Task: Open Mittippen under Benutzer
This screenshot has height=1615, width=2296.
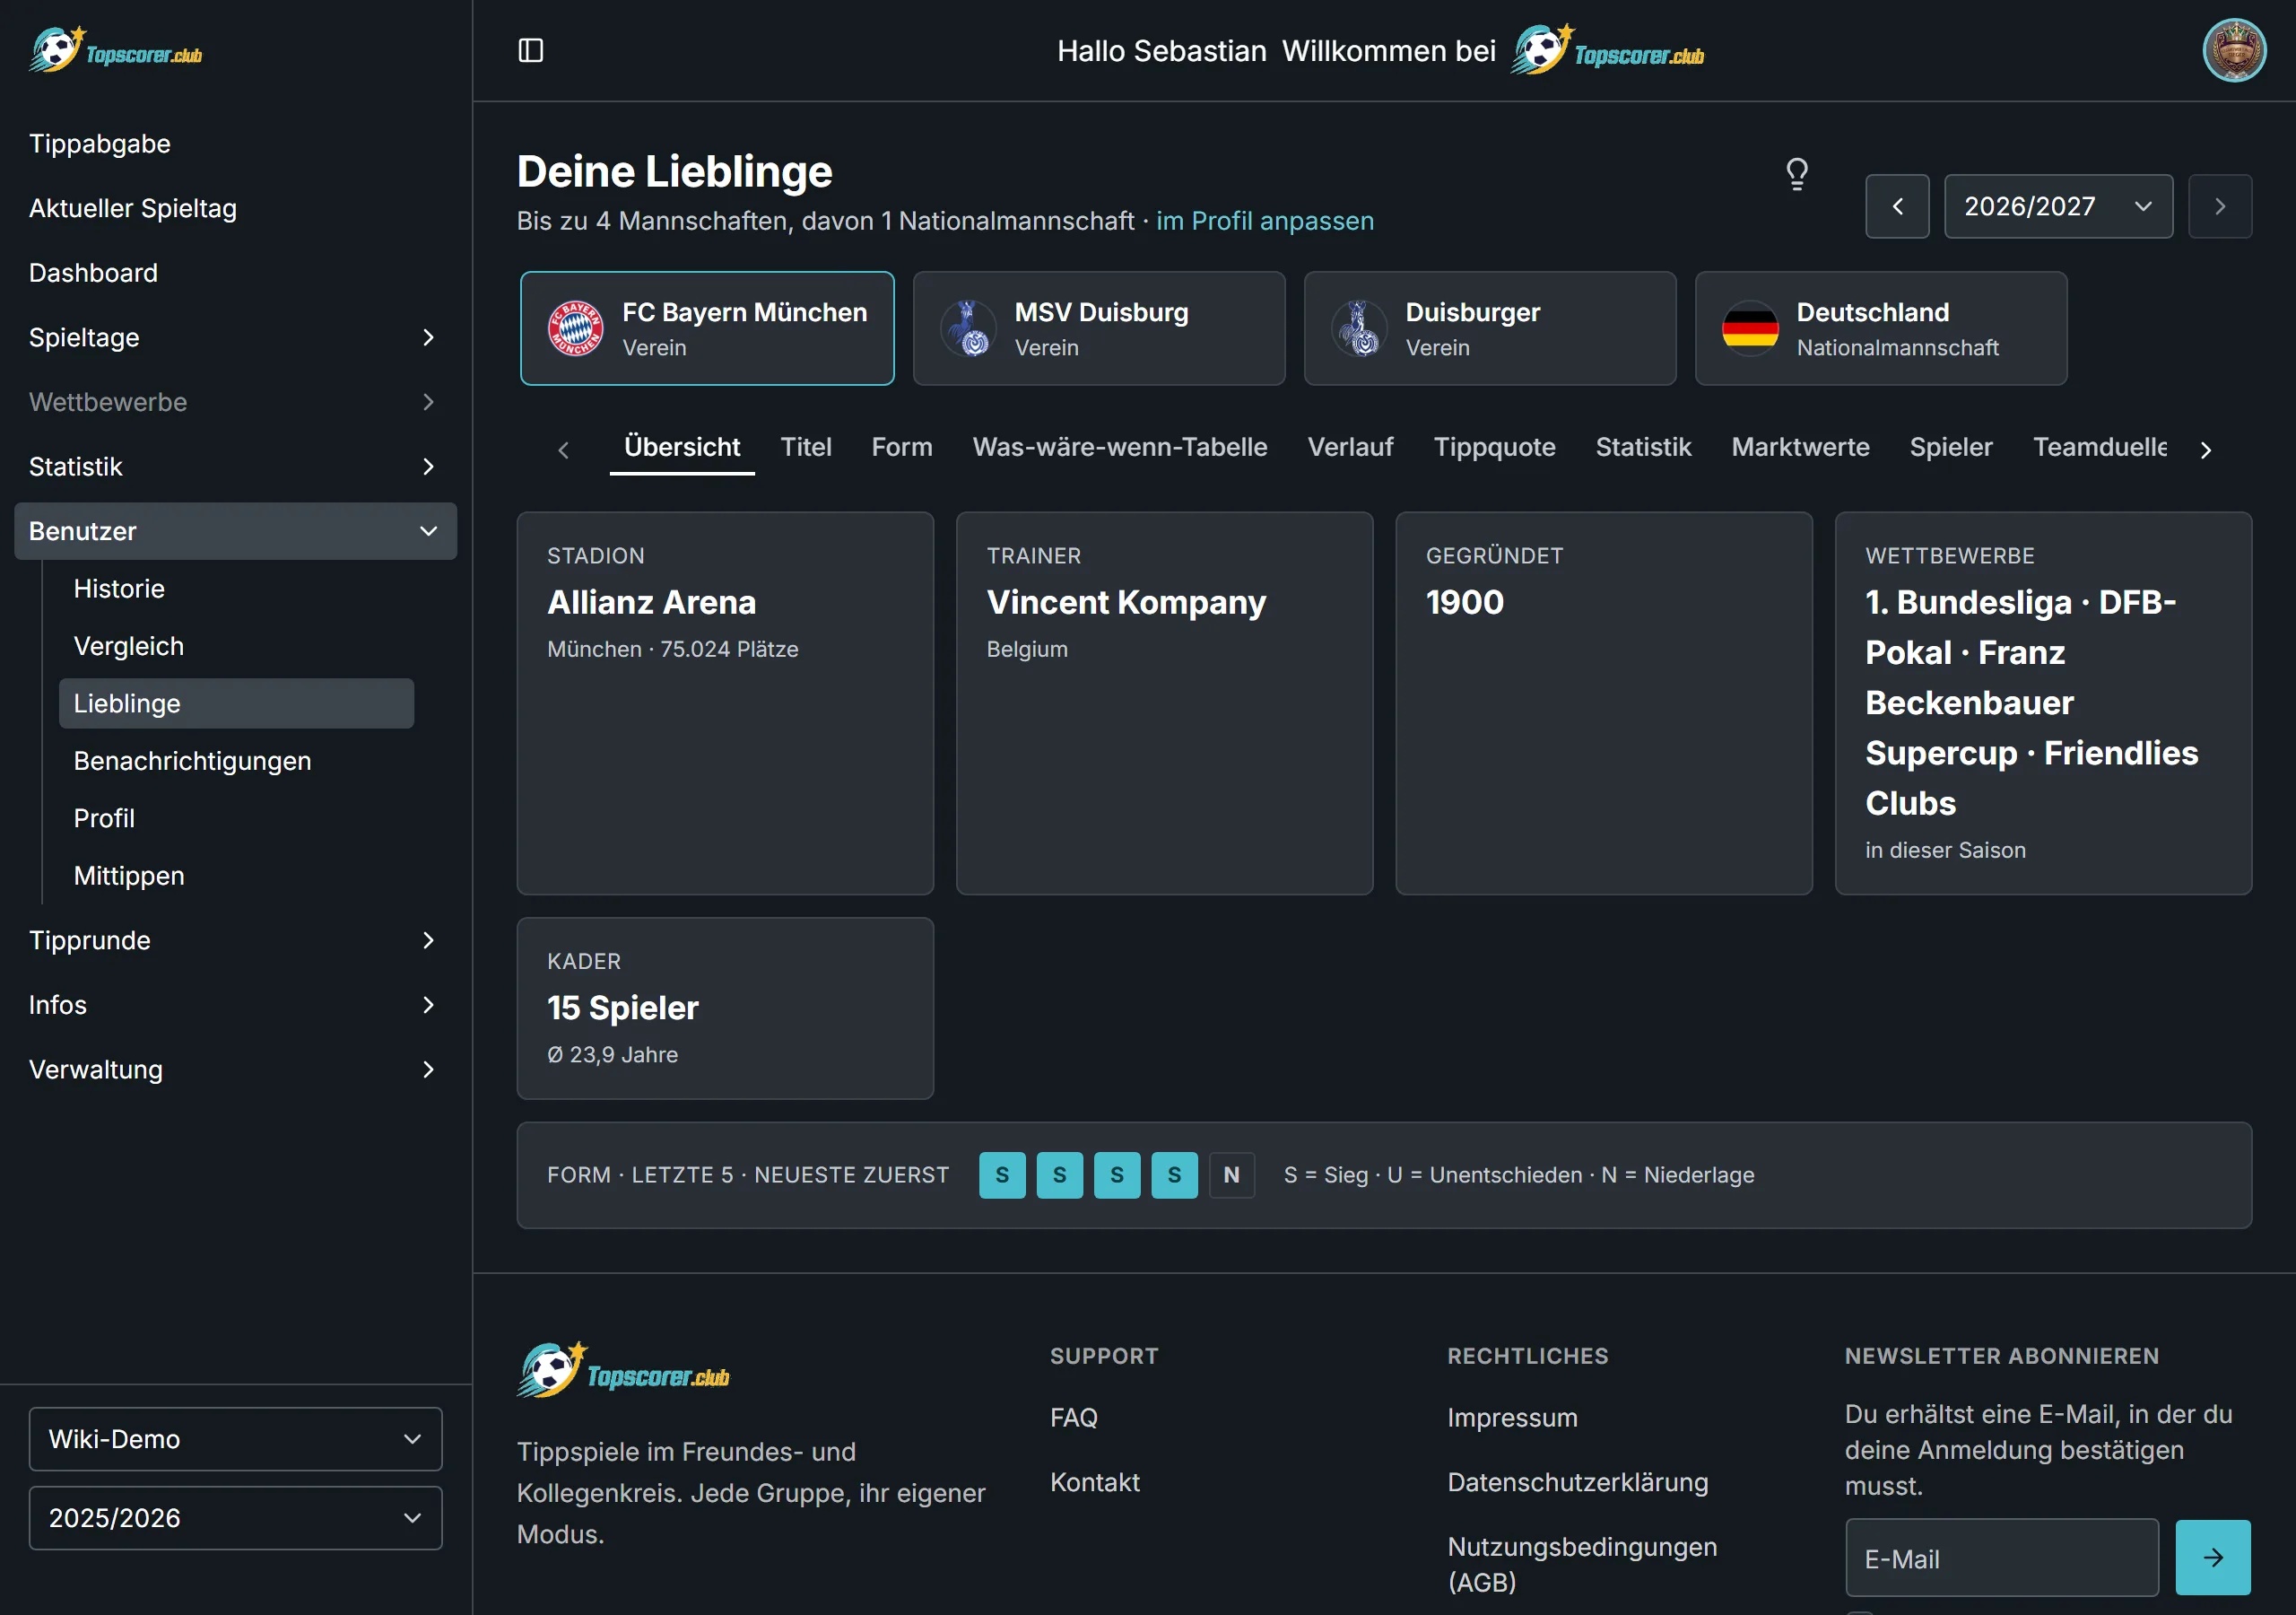Action: pos(236,876)
